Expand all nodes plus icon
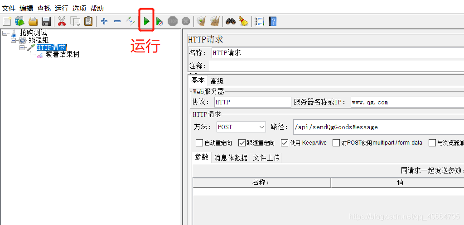Image resolution: width=464 pixels, height=225 pixels. [104, 21]
